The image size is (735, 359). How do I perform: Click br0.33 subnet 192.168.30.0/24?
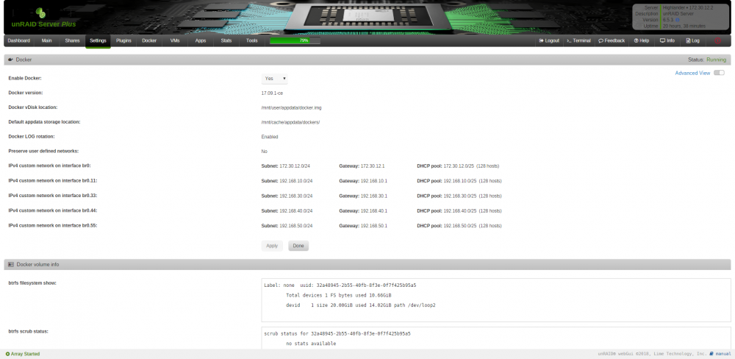pyautogui.click(x=295, y=196)
